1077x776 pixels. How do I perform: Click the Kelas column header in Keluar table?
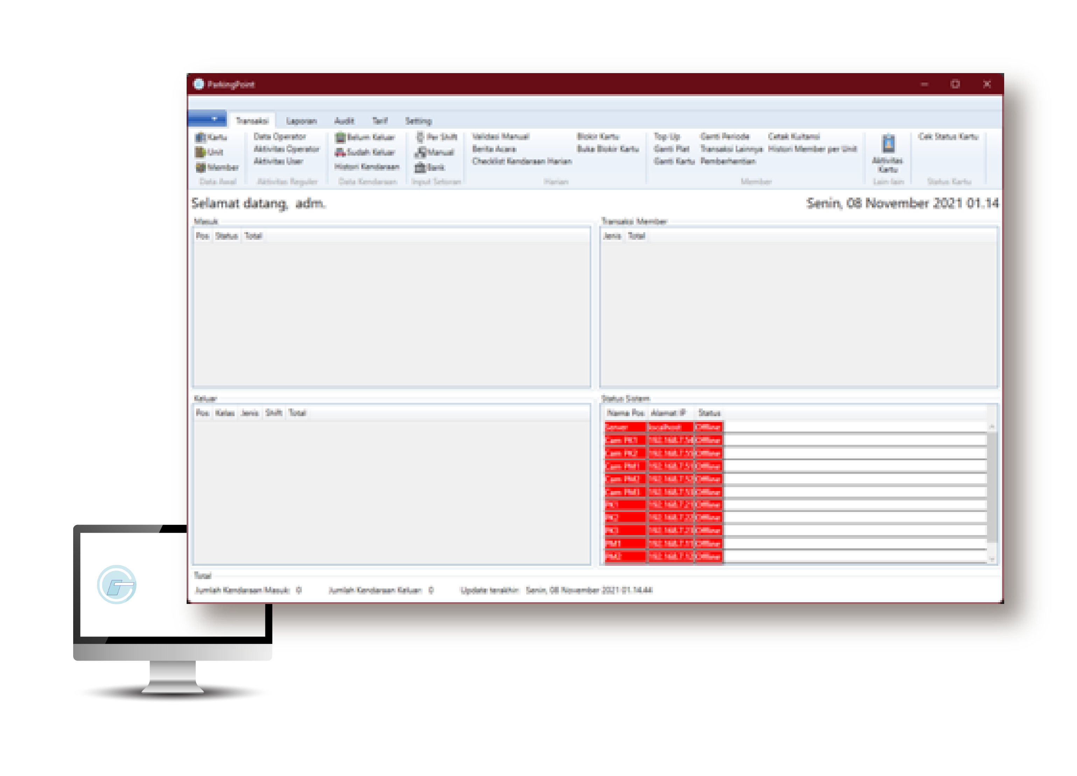click(225, 413)
